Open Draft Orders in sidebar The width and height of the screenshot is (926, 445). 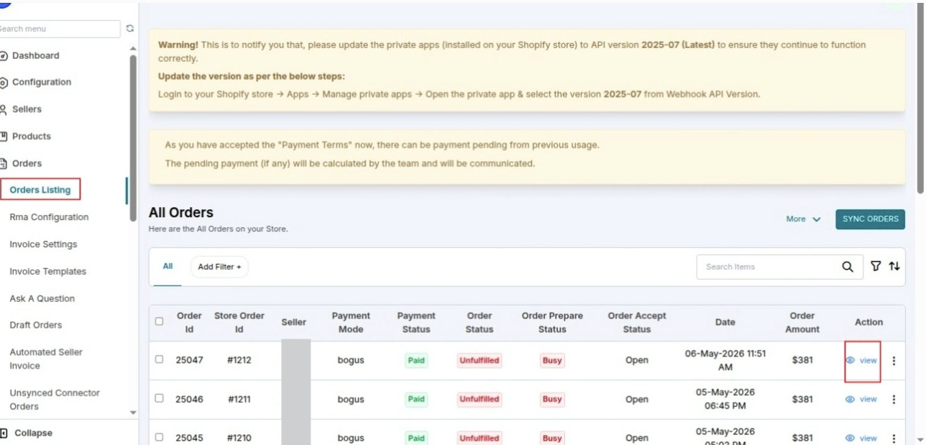click(35, 326)
